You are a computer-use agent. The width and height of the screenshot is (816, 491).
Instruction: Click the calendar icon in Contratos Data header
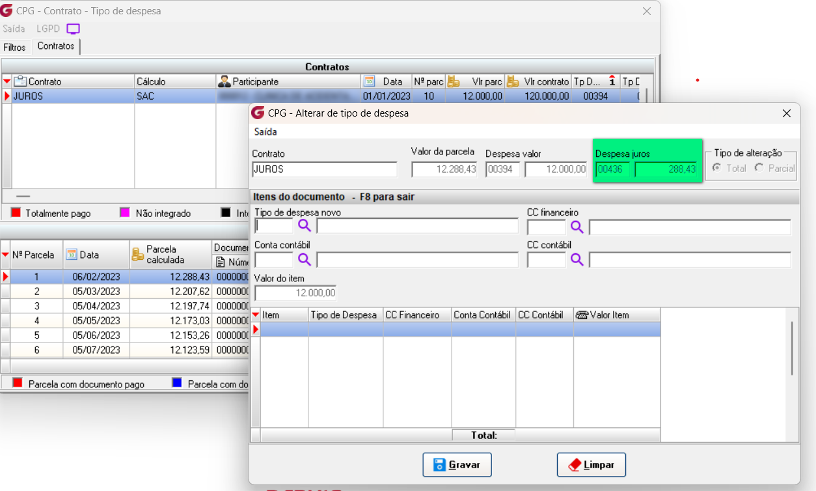(x=369, y=81)
